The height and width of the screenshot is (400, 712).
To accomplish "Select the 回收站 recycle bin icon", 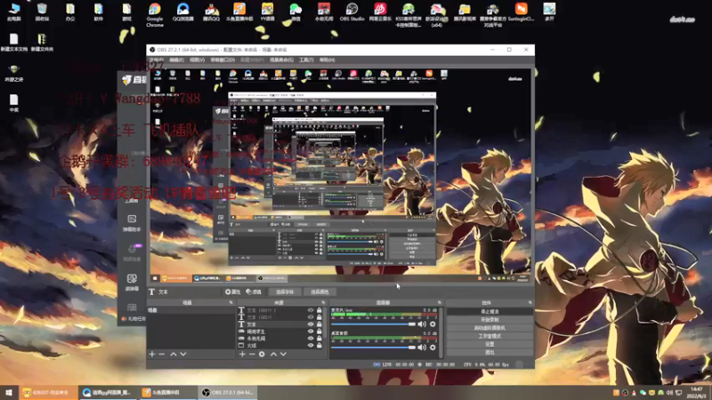I will click(x=42, y=12).
